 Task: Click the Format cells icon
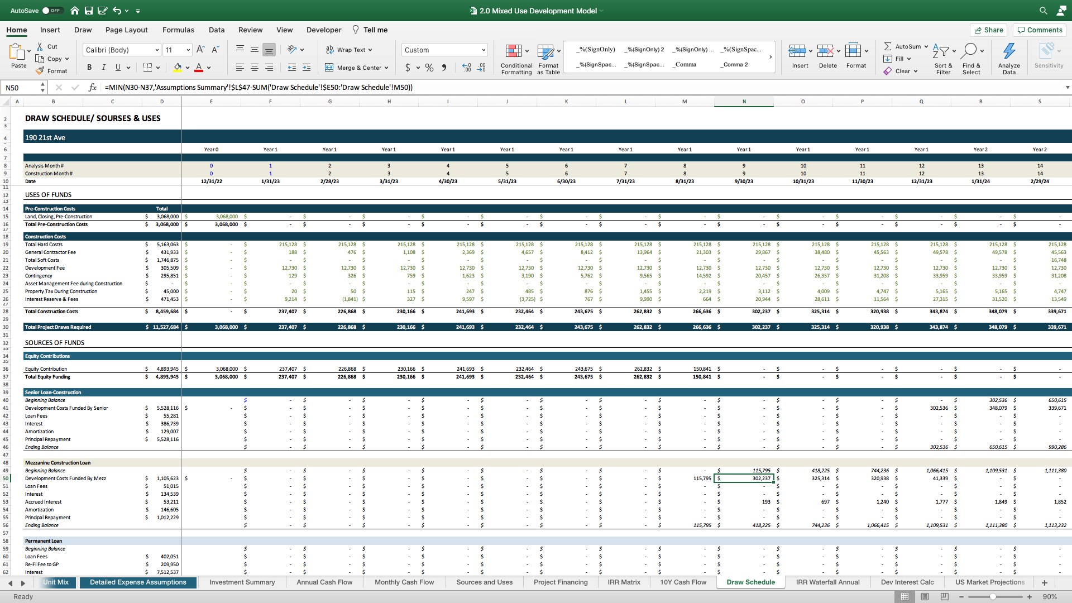[x=853, y=51]
